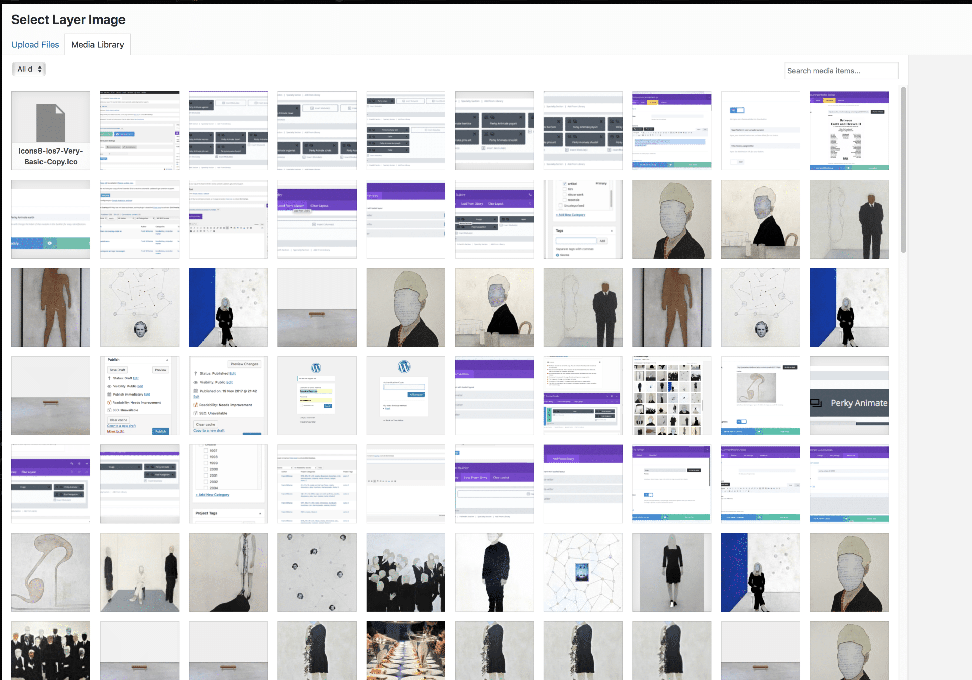972x680 pixels.
Task: Select the 'Perky Animate earth' teal bar screenshot
Action: [x=51, y=219]
